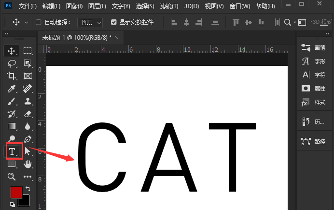Image resolution: width=334 pixels, height=210 pixels.
Task: Select the Horizontal Type tool
Action: [13, 151]
